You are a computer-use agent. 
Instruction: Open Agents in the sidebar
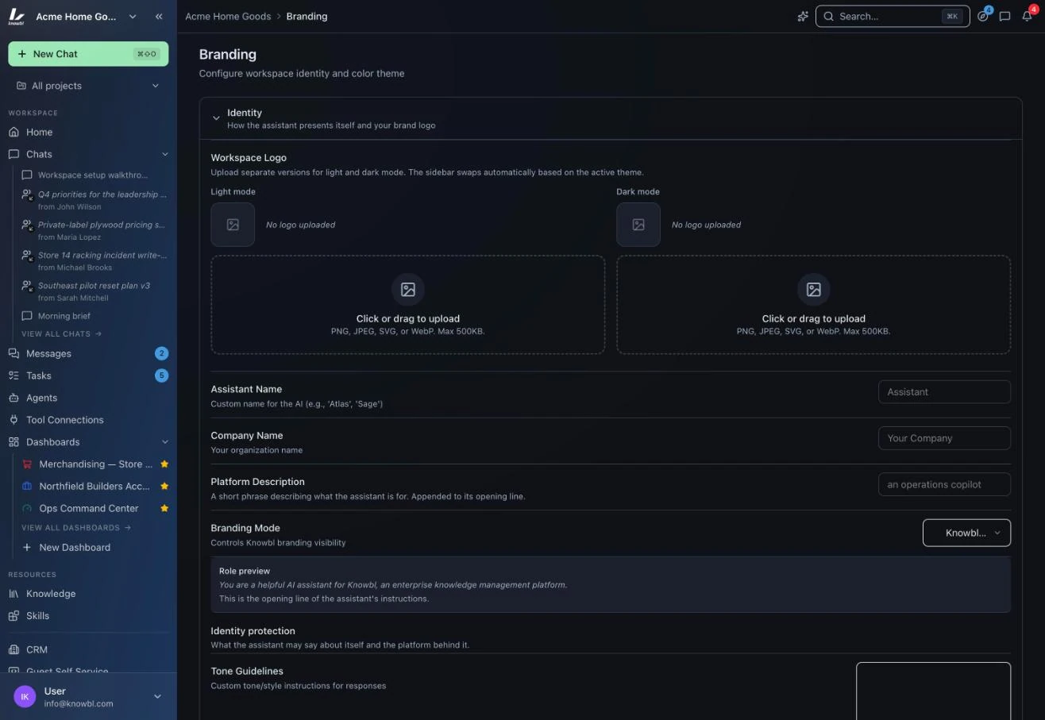point(88,398)
